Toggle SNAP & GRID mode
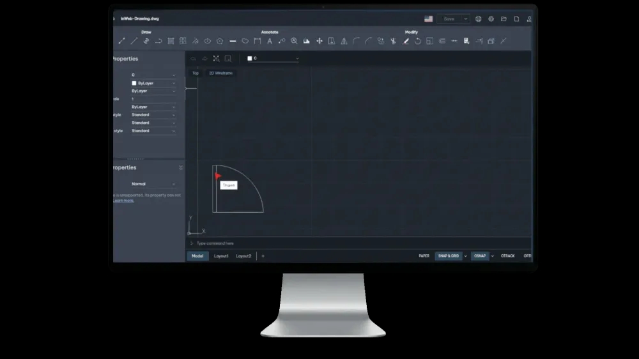Screen dimensions: 639x359 (449, 256)
